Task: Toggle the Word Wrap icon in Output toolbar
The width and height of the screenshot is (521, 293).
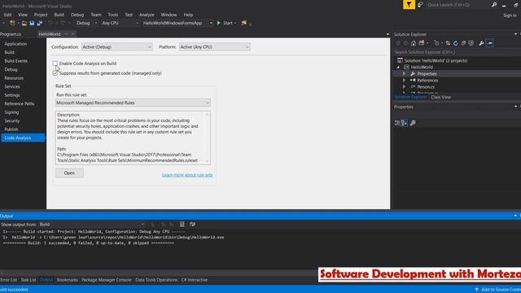Action: click(192, 225)
